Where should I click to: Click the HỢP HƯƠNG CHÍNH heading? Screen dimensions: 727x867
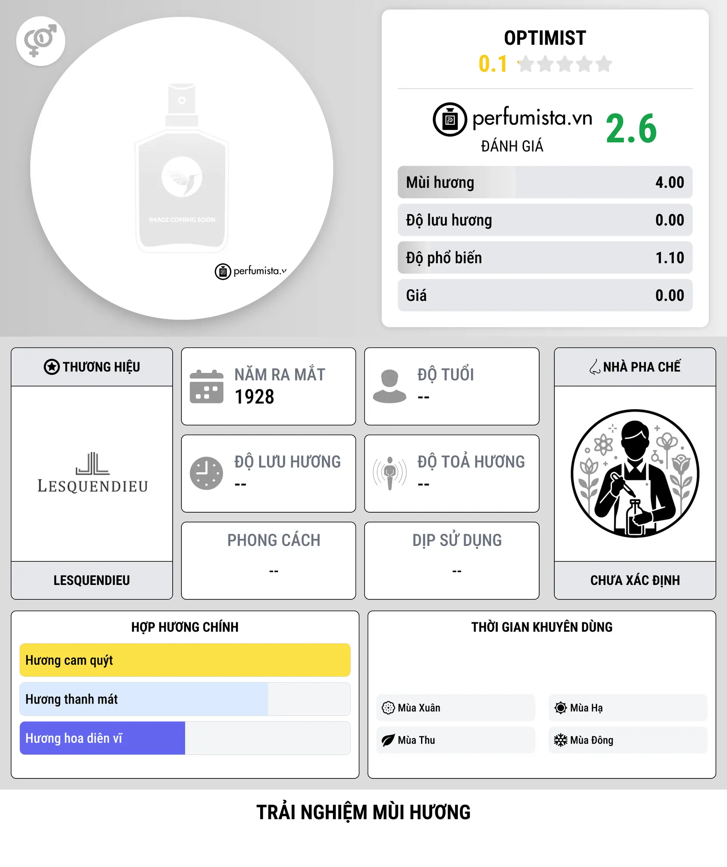point(185,627)
